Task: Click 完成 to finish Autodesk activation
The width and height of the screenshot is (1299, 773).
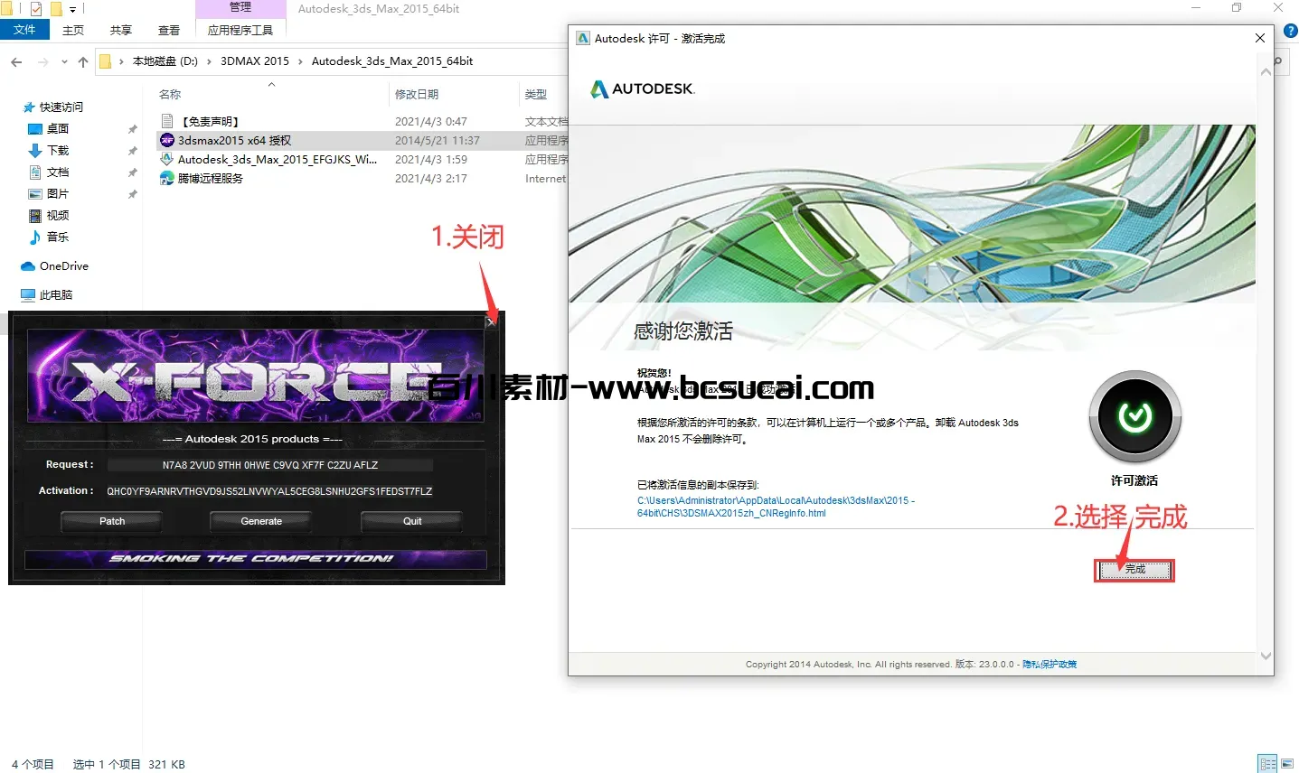Action: 1135,570
